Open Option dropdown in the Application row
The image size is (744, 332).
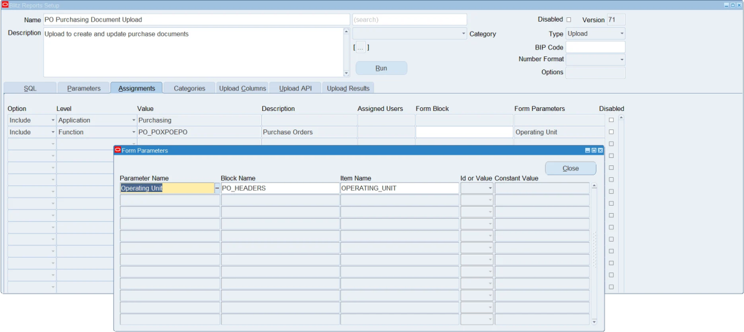[x=53, y=120]
